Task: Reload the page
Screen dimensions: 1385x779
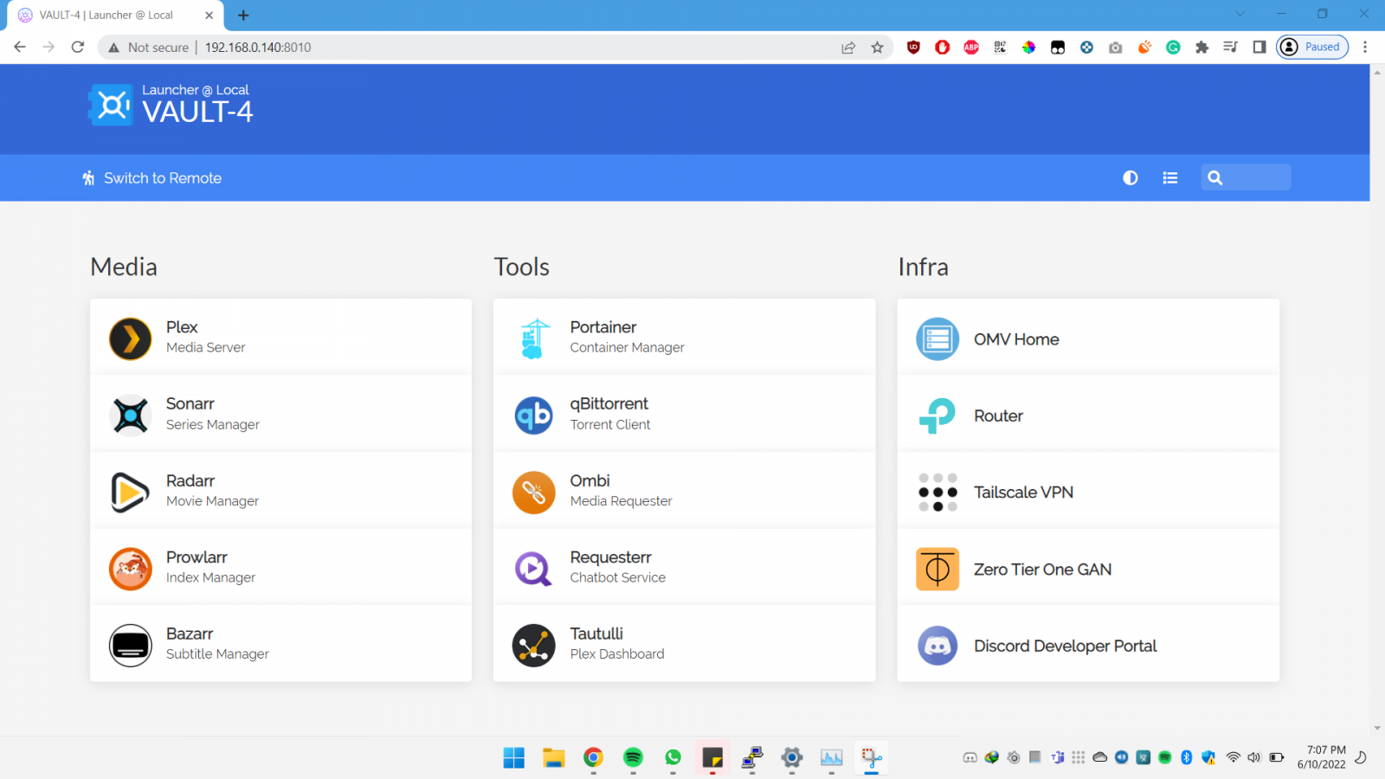Action: pyautogui.click(x=78, y=47)
